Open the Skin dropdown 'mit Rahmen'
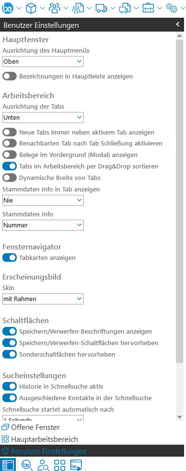 (x=43, y=299)
